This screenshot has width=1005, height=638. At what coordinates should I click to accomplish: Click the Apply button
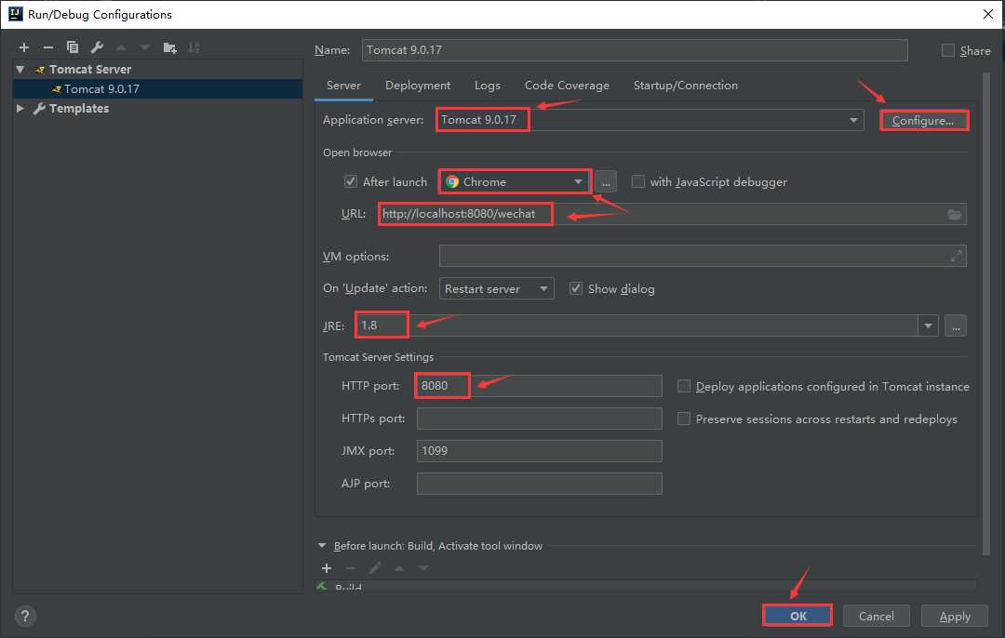pyautogui.click(x=955, y=617)
